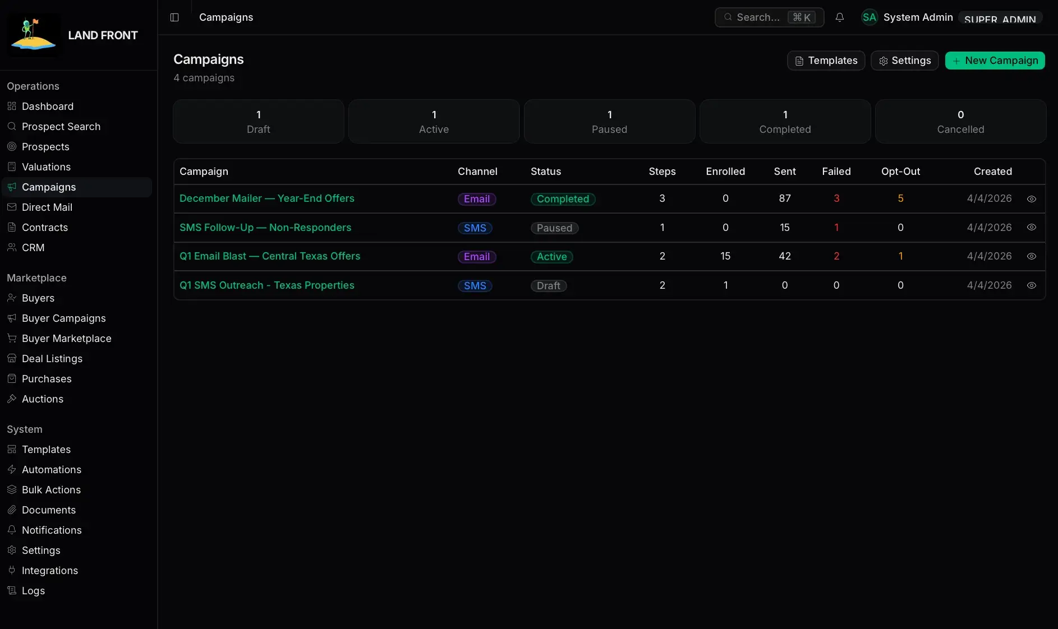This screenshot has height=629, width=1058.
Task: Toggle the sidebar collapse icon
Action: click(174, 17)
